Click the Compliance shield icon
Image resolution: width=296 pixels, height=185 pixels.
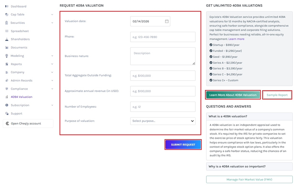[x=7, y=89]
